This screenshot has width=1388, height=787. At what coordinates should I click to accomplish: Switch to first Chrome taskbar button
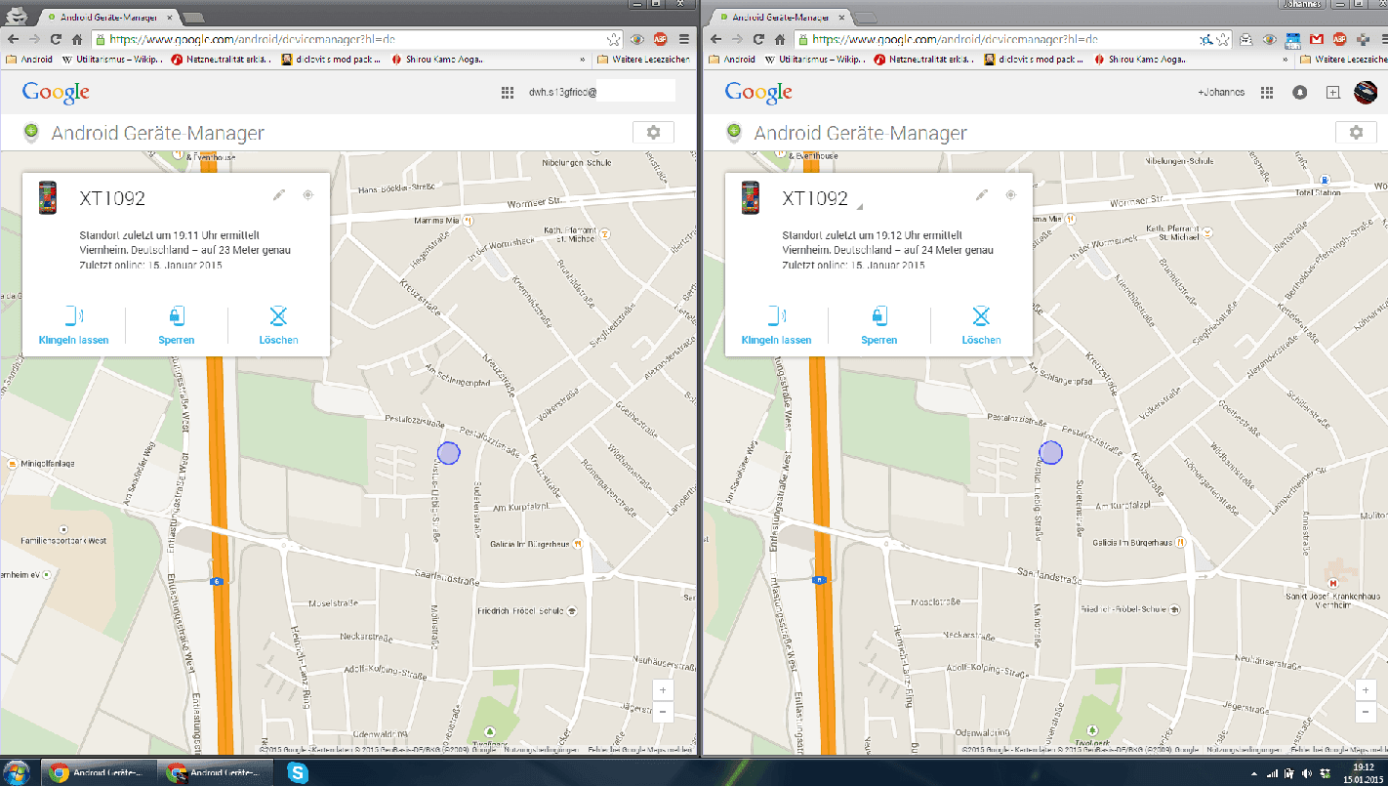pyautogui.click(x=101, y=772)
